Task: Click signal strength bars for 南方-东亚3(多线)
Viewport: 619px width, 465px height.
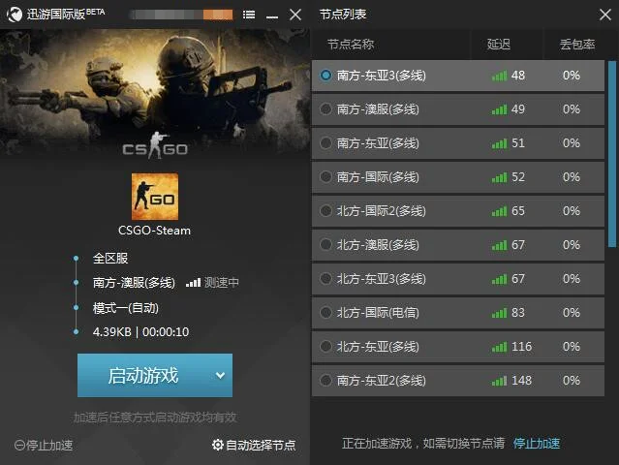Action: pyautogui.click(x=500, y=76)
